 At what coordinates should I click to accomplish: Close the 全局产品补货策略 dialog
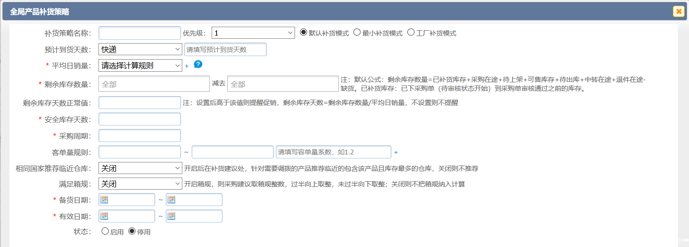tap(678, 12)
